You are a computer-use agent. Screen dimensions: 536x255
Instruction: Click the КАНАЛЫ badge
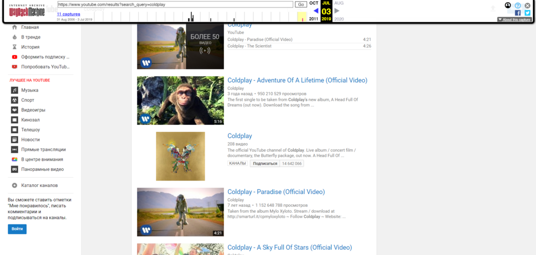(x=237, y=163)
